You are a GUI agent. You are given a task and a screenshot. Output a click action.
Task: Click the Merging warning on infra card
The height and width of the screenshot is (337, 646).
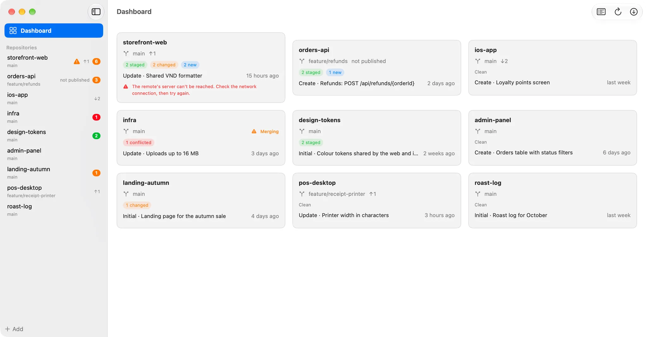point(265,131)
